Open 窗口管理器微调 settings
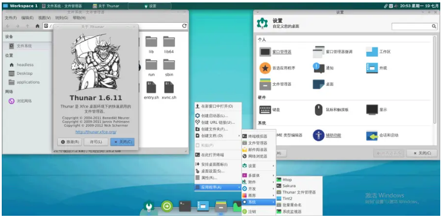 click(333, 52)
